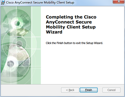This screenshot has height=97, width=125.
Task: Go to the previous step with Back
Action: 70,90
